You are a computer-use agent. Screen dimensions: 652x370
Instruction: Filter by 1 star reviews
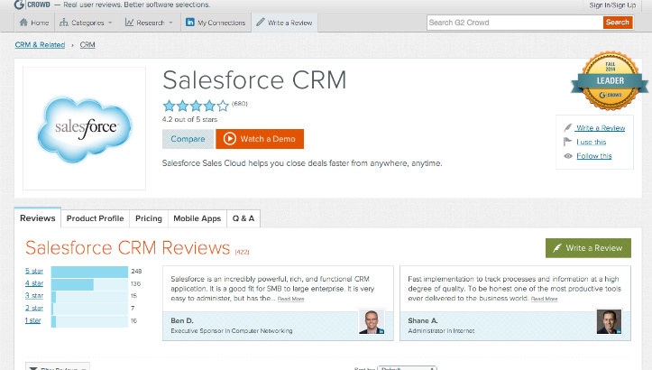(x=32, y=320)
